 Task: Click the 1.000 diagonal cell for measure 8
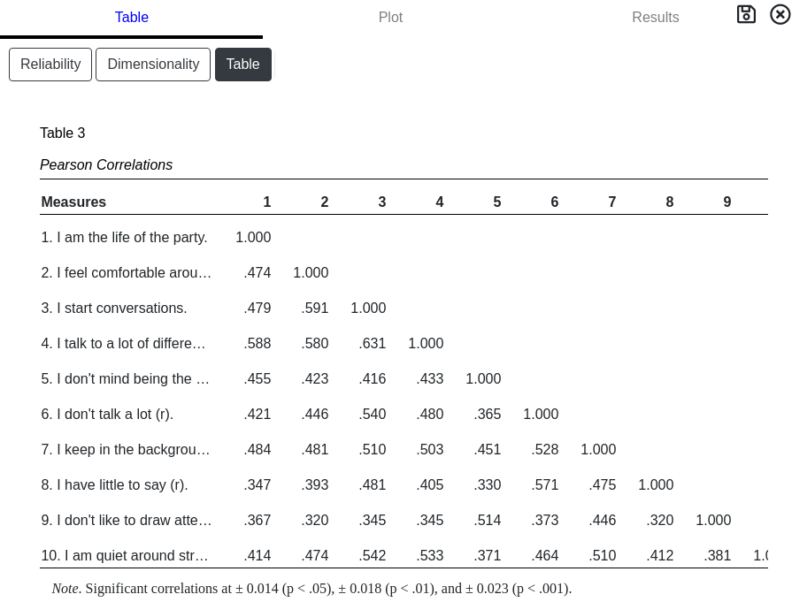coord(656,484)
